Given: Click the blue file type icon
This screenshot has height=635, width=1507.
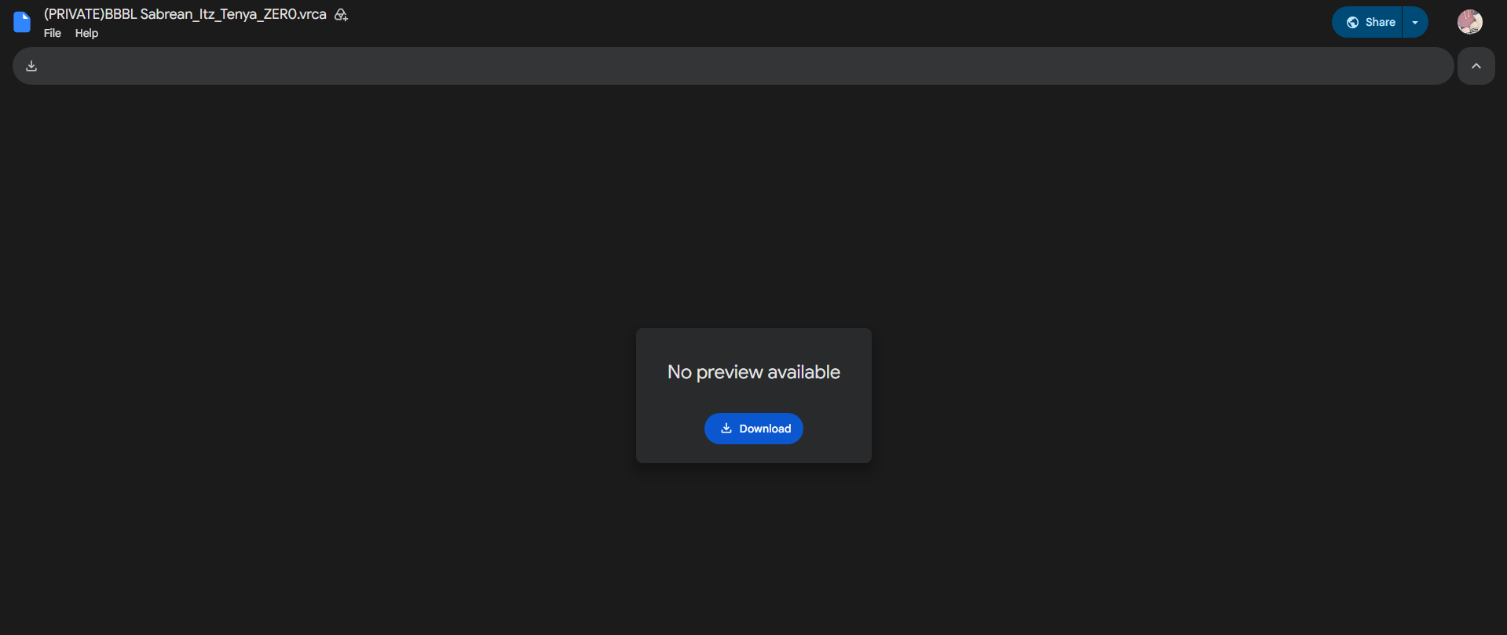Looking at the screenshot, I should (x=22, y=22).
